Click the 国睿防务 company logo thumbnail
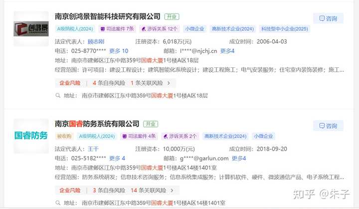359x209 pixels. [x=31, y=136]
